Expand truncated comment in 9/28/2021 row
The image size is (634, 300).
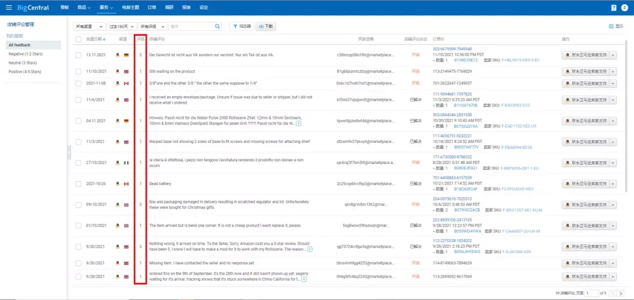tap(303, 279)
